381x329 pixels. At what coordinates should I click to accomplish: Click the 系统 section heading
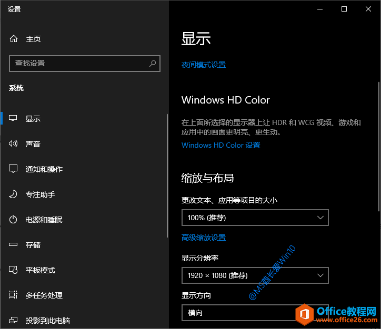(16, 88)
